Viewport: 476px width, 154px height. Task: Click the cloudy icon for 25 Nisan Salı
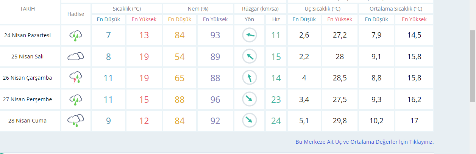[x=76, y=57]
